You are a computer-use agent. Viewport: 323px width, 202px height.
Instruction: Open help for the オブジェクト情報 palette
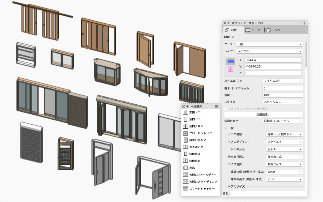(304, 23)
